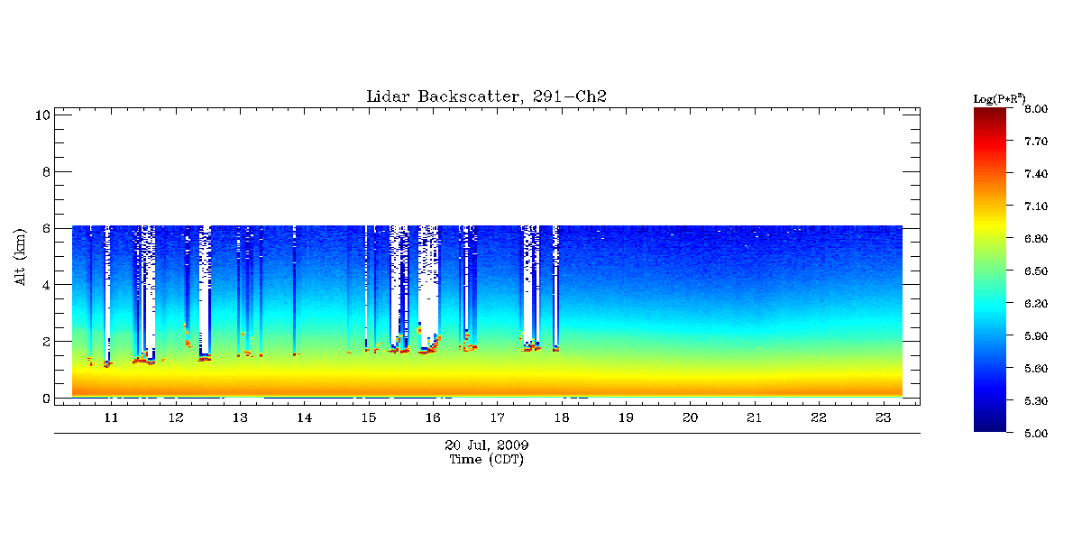Click the time axis label 22
The width and height of the screenshot is (1082, 541).
tap(819, 418)
